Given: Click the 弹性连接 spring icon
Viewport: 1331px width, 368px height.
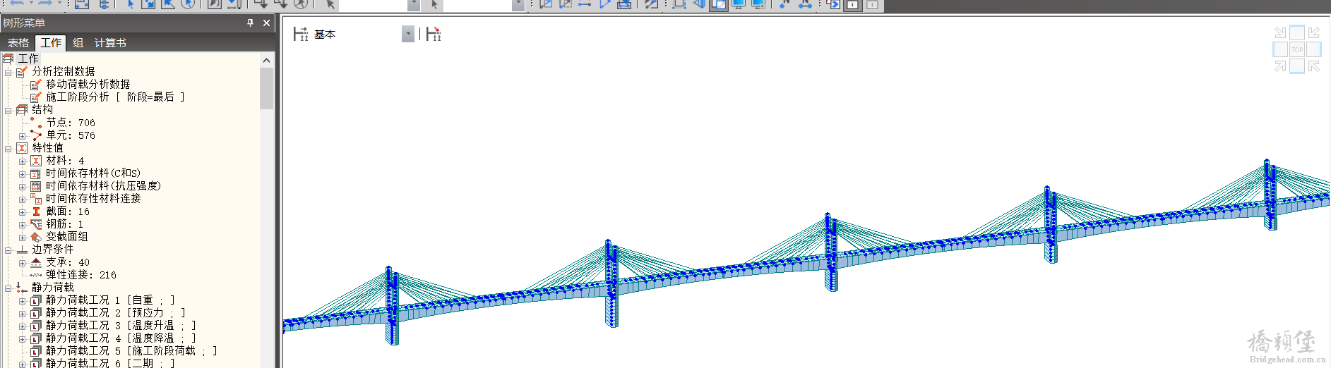Looking at the screenshot, I should (x=36, y=274).
